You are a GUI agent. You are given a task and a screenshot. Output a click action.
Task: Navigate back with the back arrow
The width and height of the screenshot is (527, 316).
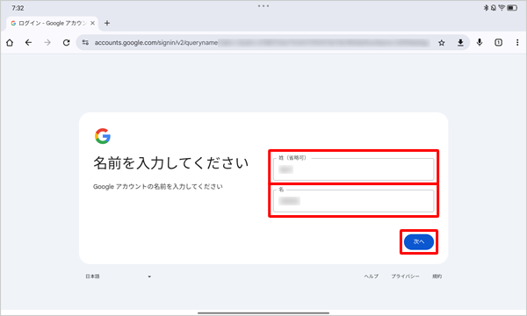click(x=29, y=43)
